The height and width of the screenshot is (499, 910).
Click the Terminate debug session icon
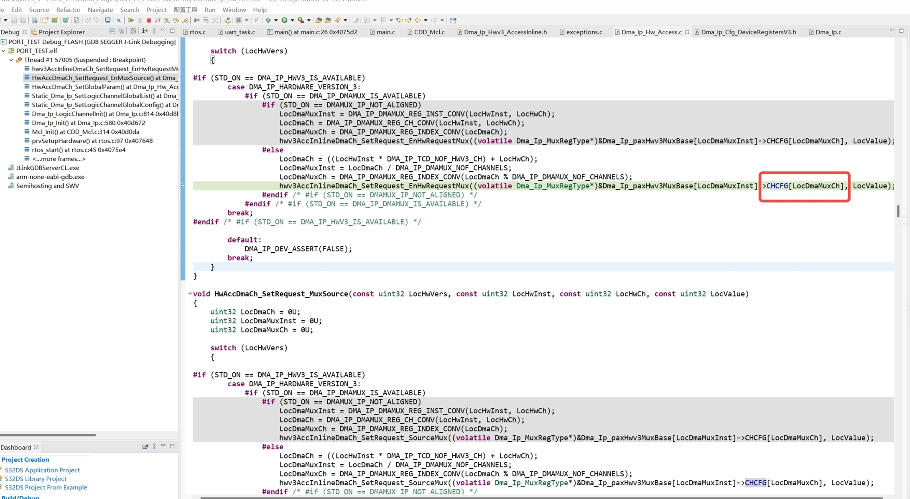coord(149,20)
